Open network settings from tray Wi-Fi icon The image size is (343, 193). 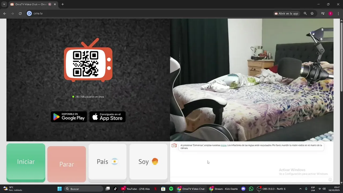click(x=320, y=189)
